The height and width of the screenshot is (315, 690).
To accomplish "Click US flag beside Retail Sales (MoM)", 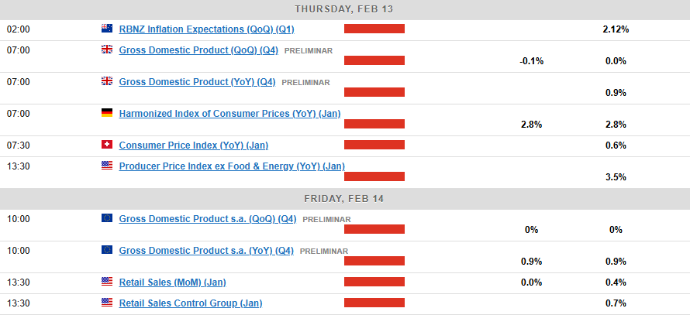I will click(x=107, y=282).
